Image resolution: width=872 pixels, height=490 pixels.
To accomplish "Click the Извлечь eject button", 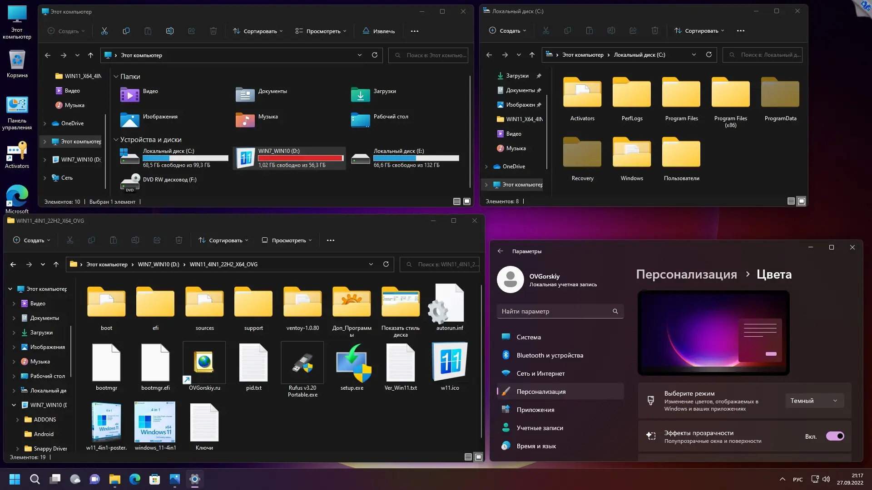I will tap(378, 31).
